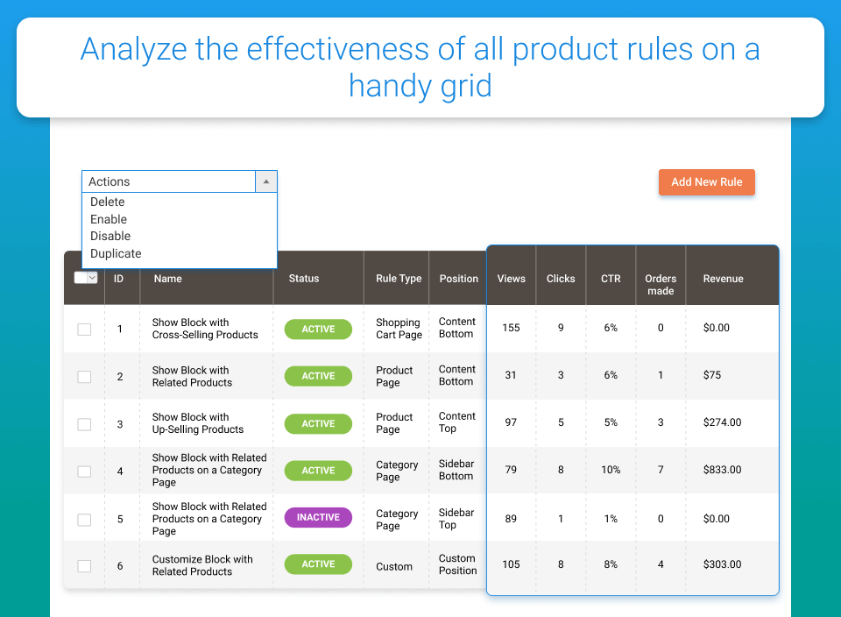Select Disable in the Actions list
This screenshot has height=617, width=841.
110,236
